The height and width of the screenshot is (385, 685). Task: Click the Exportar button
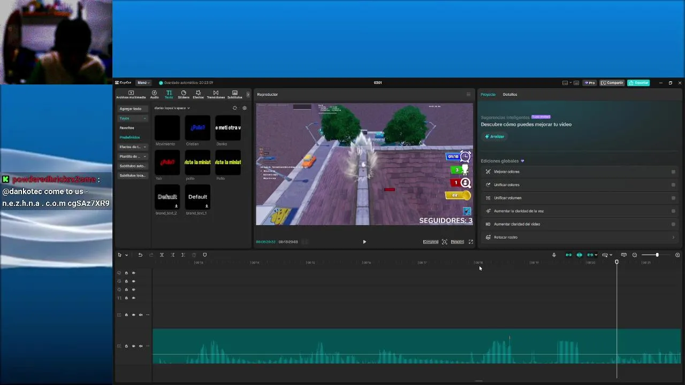638,83
